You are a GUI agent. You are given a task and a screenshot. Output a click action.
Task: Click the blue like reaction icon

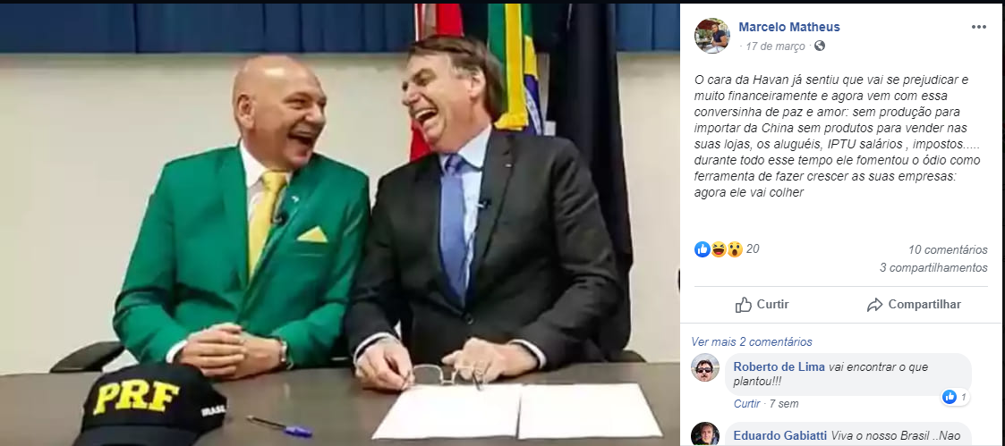pos(703,249)
